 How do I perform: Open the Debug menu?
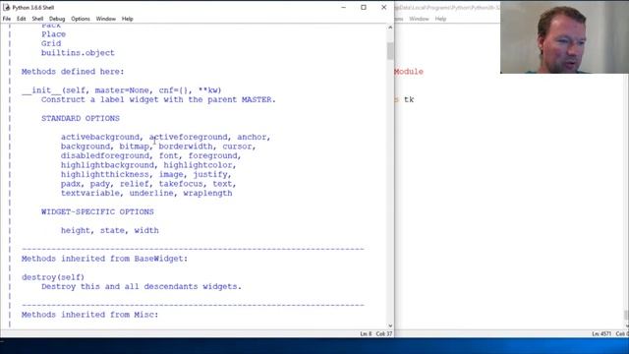(x=57, y=19)
